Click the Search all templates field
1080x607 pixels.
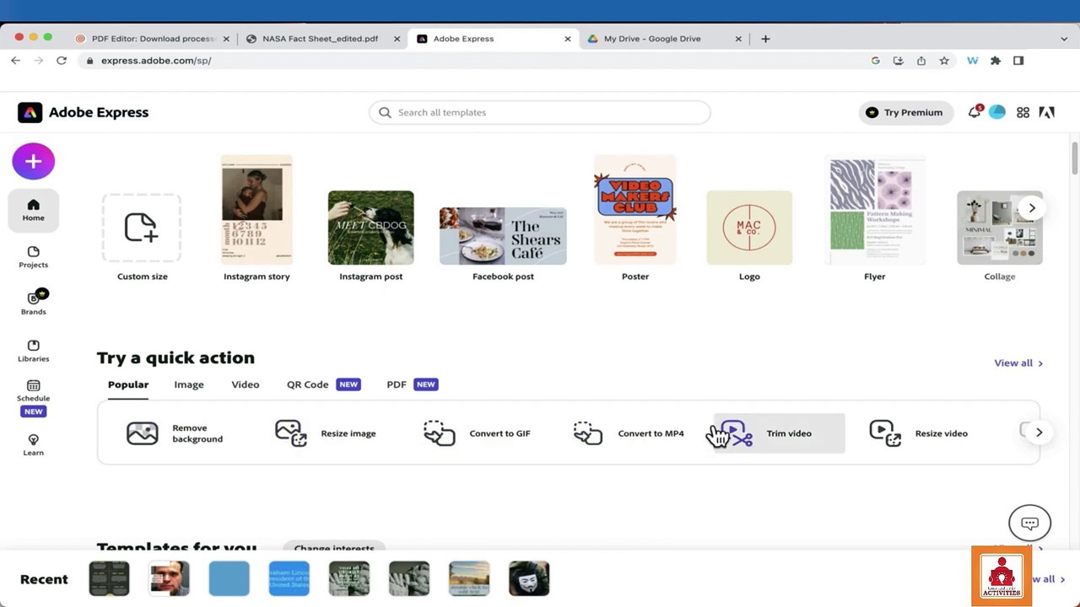pyautogui.click(x=540, y=112)
